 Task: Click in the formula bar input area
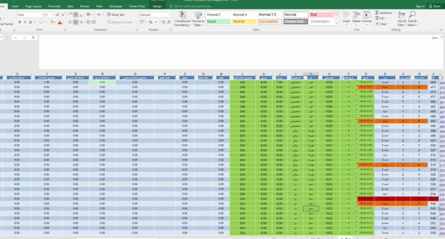240,52
